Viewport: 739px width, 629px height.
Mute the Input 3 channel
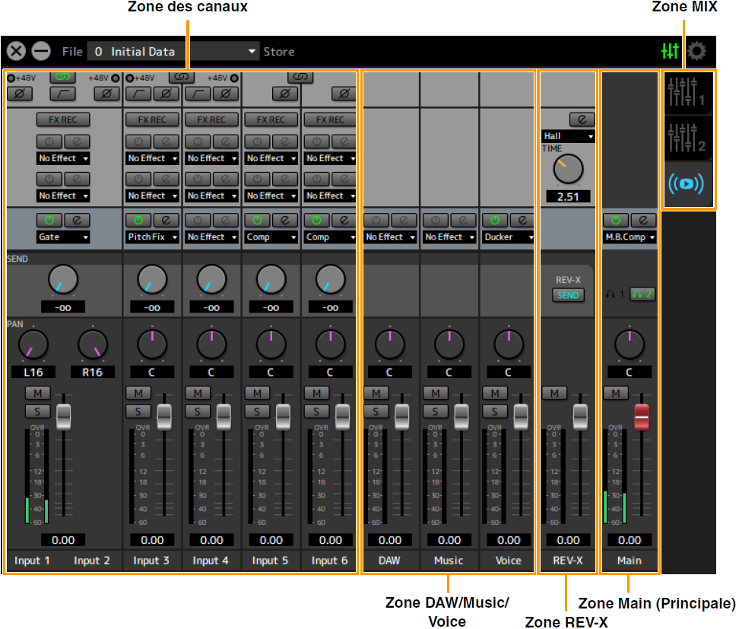[138, 393]
